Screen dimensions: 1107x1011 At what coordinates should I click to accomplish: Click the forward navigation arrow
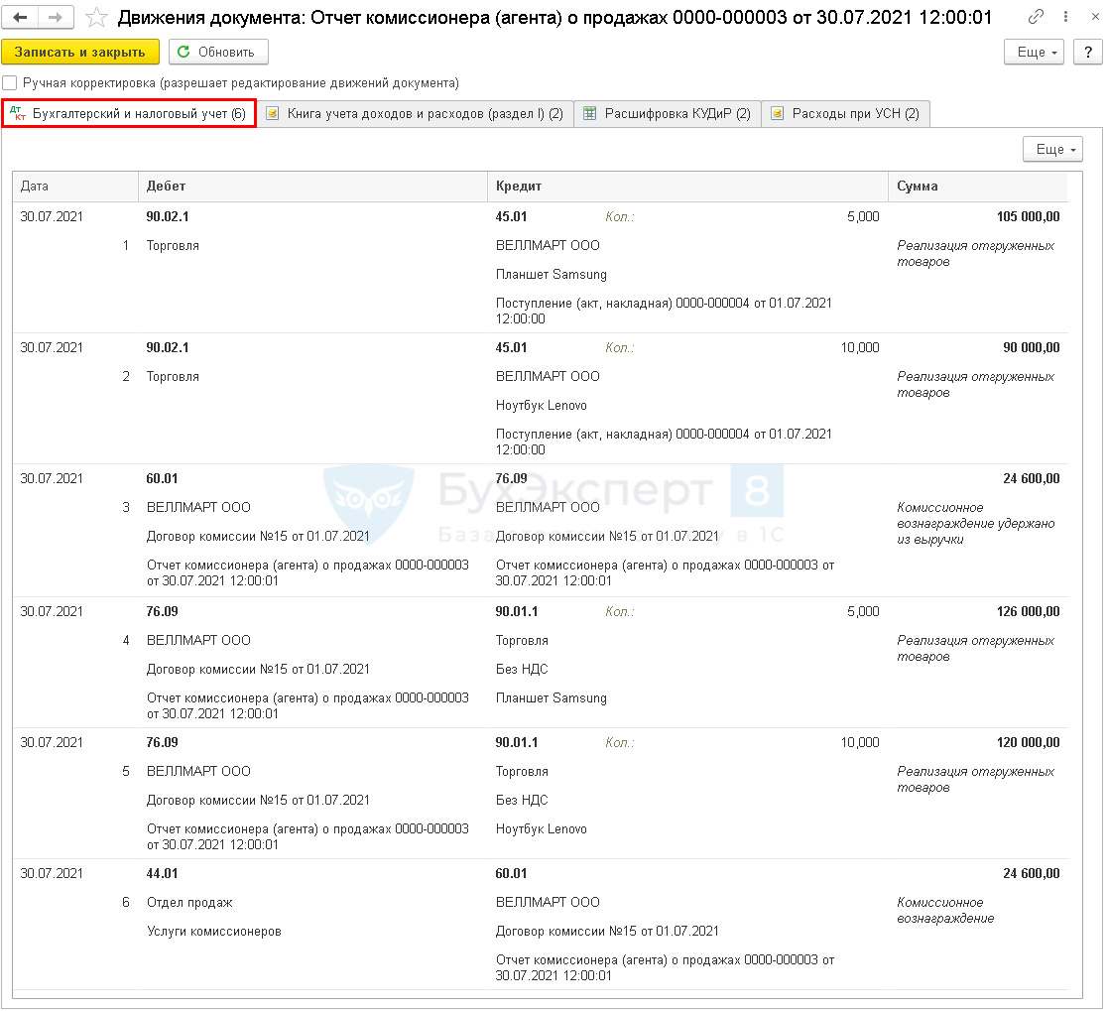tap(56, 17)
